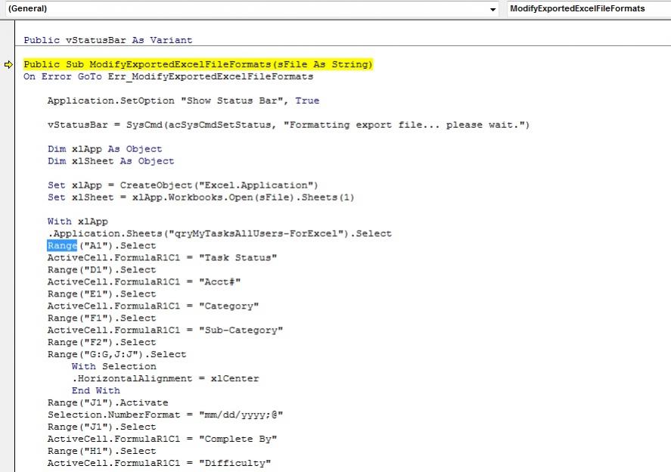Image resolution: width=671 pixels, height=472 pixels.
Task: Click the Range("J1").Activate line
Action: 108,402
